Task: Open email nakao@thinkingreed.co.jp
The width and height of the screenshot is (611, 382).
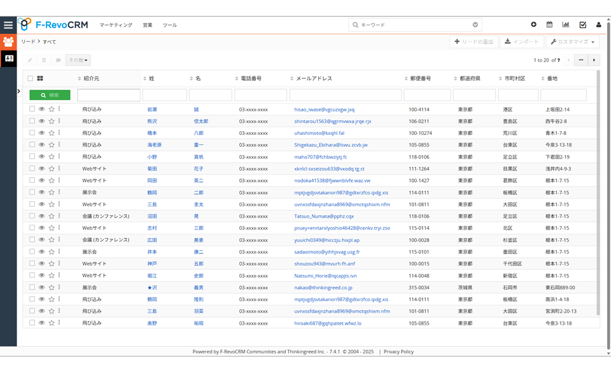Action: tap(323, 288)
